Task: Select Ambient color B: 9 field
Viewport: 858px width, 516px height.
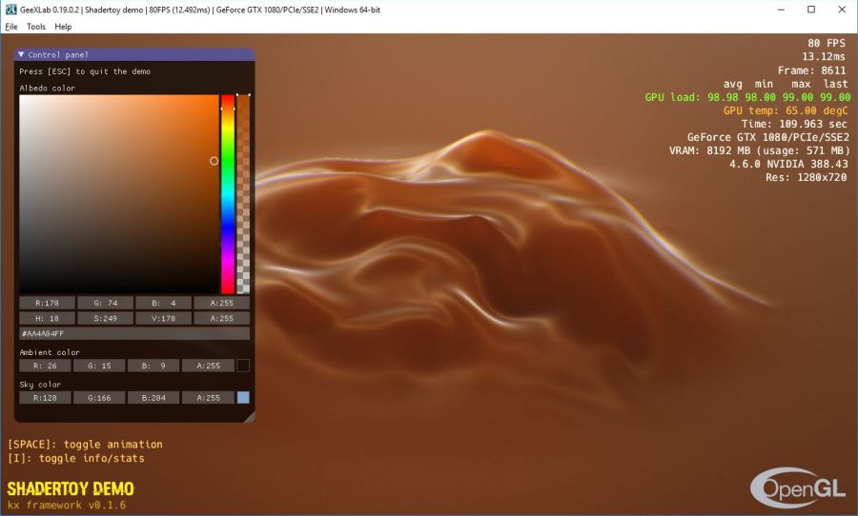Action: pyautogui.click(x=153, y=366)
